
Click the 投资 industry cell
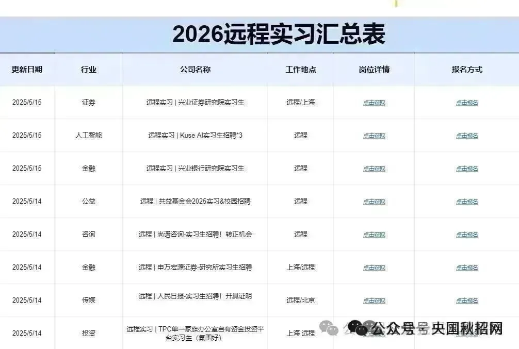coord(88,333)
